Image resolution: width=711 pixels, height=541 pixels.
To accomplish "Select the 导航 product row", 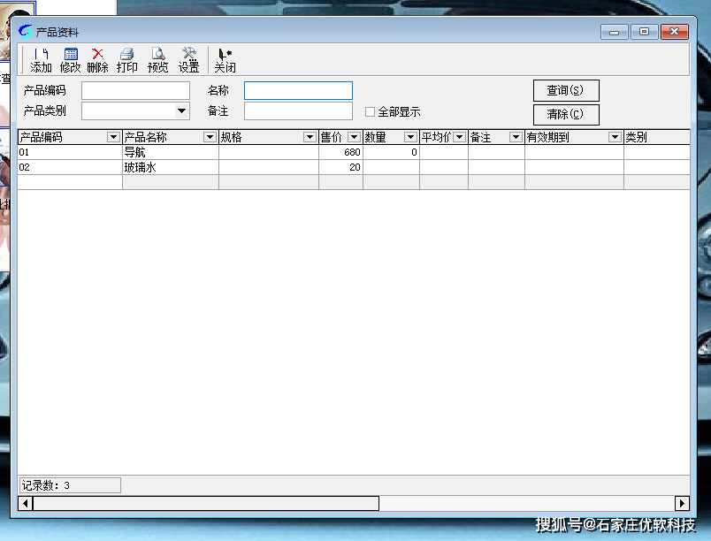I will (170, 152).
